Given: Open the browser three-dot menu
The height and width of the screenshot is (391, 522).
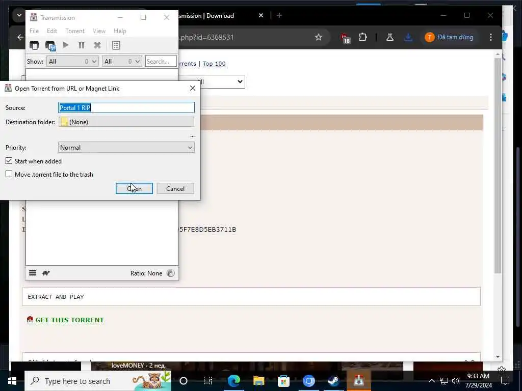Looking at the screenshot, I should click(x=491, y=37).
